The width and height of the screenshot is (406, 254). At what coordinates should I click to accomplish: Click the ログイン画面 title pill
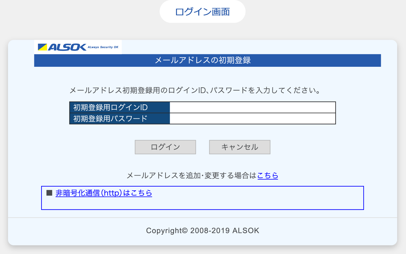202,12
